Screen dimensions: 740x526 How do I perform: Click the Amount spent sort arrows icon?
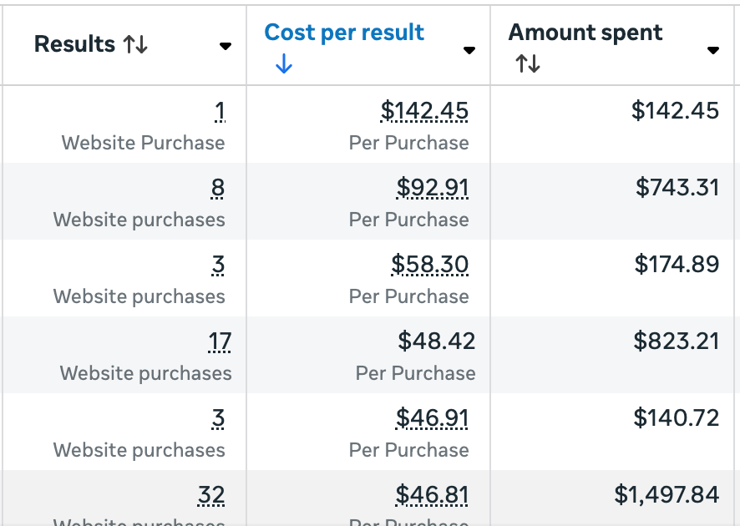tap(527, 63)
